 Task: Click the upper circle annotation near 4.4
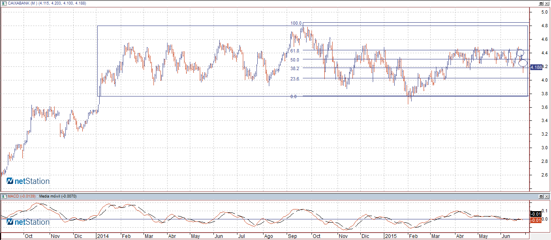coord(520,53)
